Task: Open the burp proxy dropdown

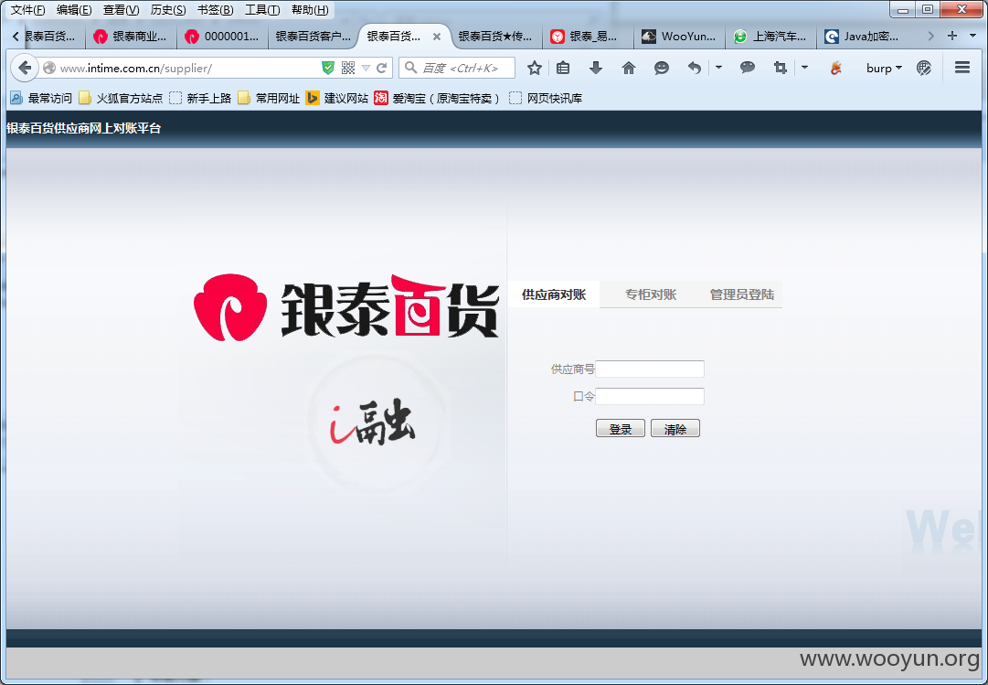Action: point(884,68)
